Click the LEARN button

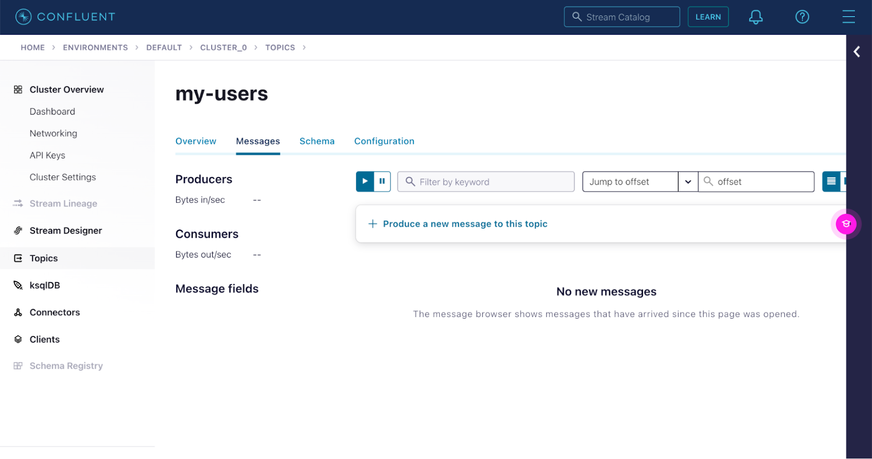pos(708,17)
